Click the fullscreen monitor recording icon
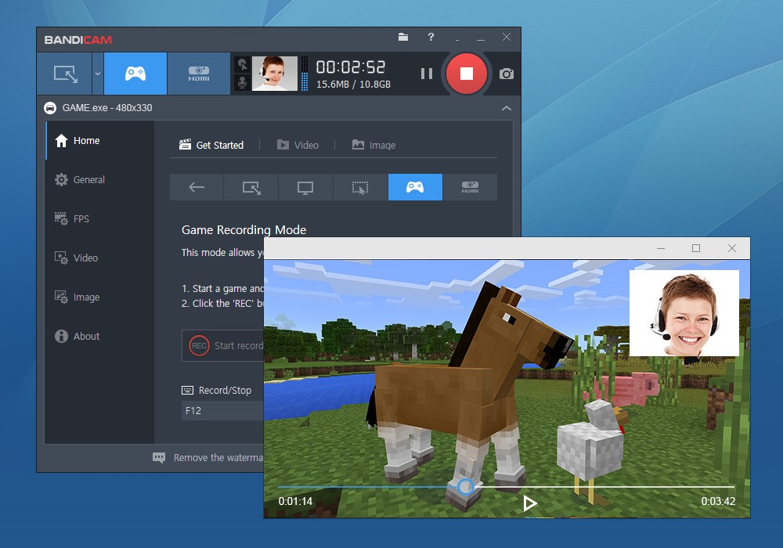Screen dimensions: 783x548 coord(305,187)
